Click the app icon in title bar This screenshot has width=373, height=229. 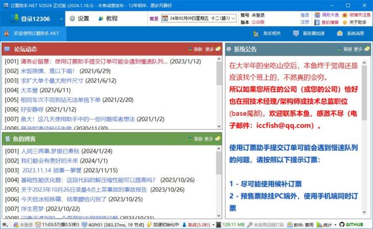pos(6,5)
